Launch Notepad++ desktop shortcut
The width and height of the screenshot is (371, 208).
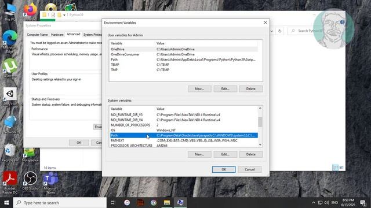pos(30,155)
